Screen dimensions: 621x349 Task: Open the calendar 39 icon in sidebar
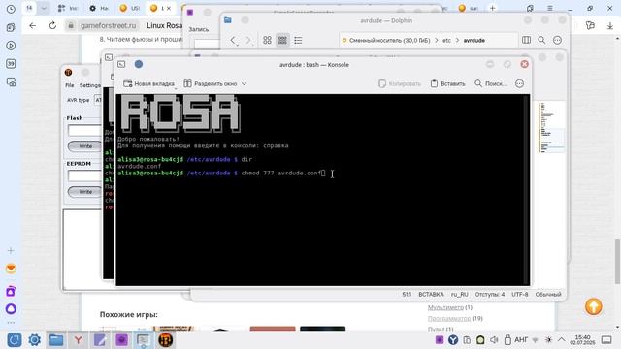point(11,63)
